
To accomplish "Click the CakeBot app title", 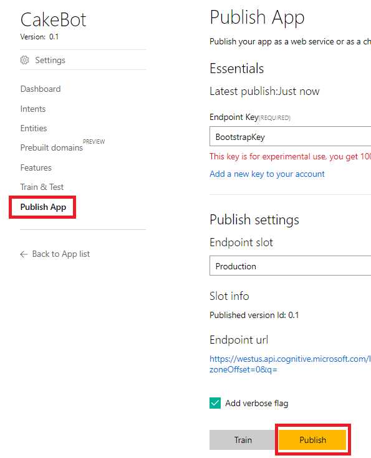I will click(54, 20).
